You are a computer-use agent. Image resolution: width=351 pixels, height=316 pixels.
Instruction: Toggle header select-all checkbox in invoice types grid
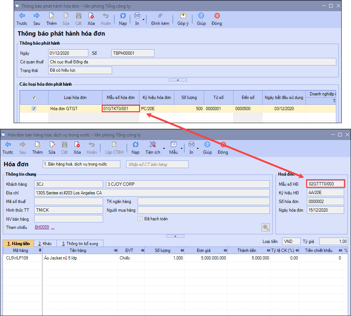tap(34, 97)
